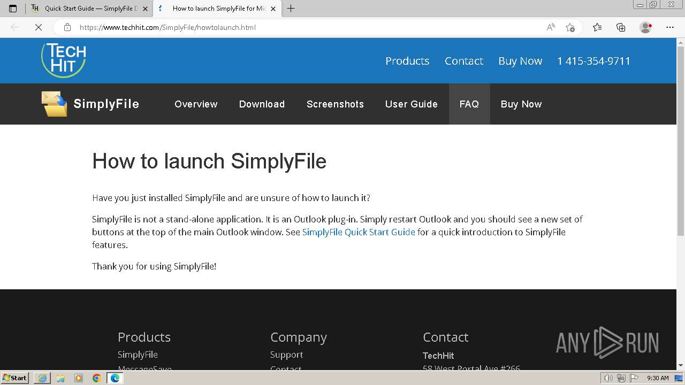
Task: Stop loading the page
Action: tap(38, 27)
